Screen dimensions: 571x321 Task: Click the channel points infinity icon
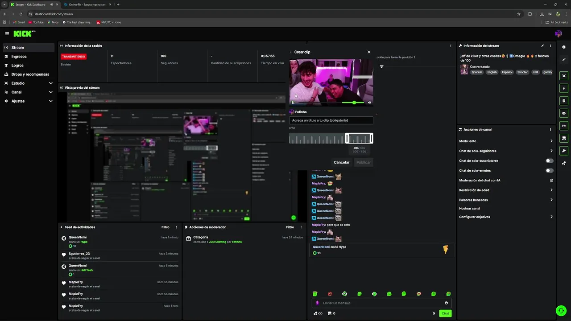point(318,313)
